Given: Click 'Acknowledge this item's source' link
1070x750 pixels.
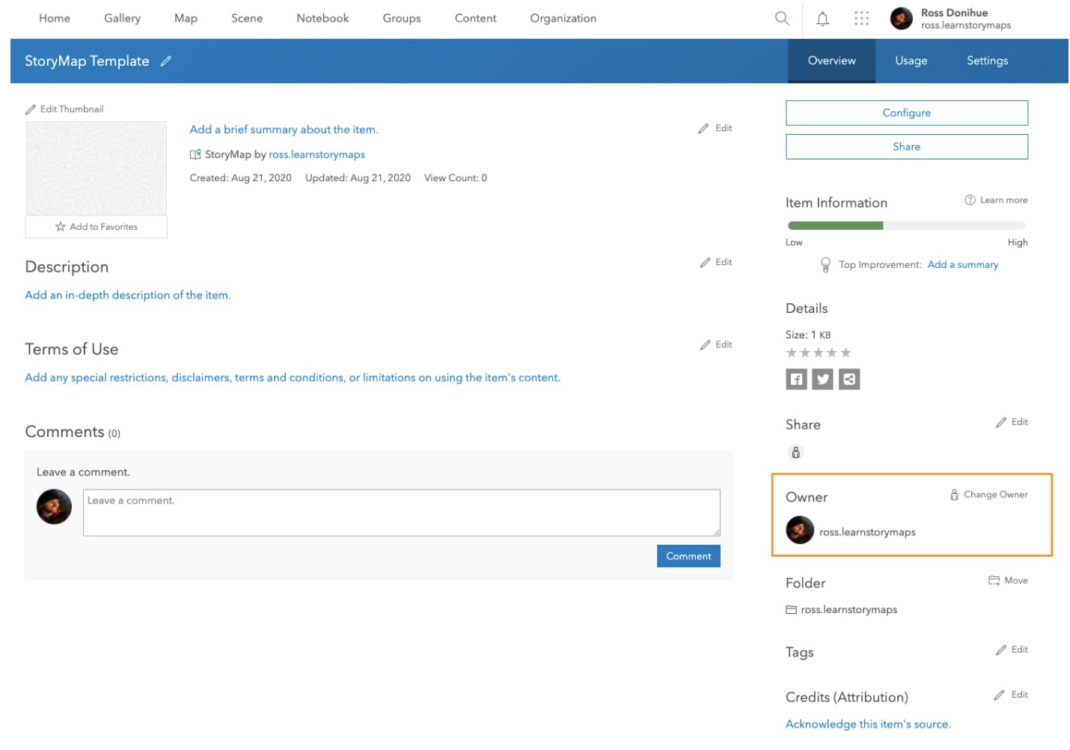Looking at the screenshot, I should pos(868,725).
